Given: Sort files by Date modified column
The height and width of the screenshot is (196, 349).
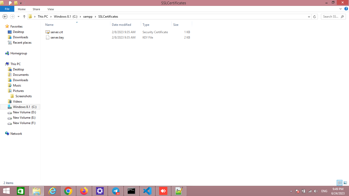Looking at the screenshot, I should click(x=126, y=24).
